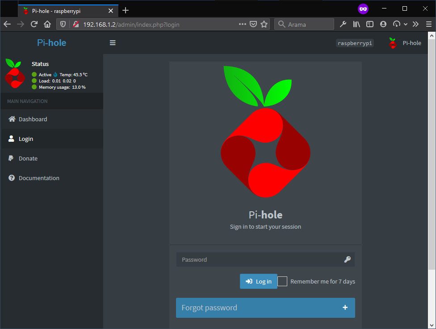Select Login in the sidebar
This screenshot has width=436, height=329.
[x=52, y=139]
